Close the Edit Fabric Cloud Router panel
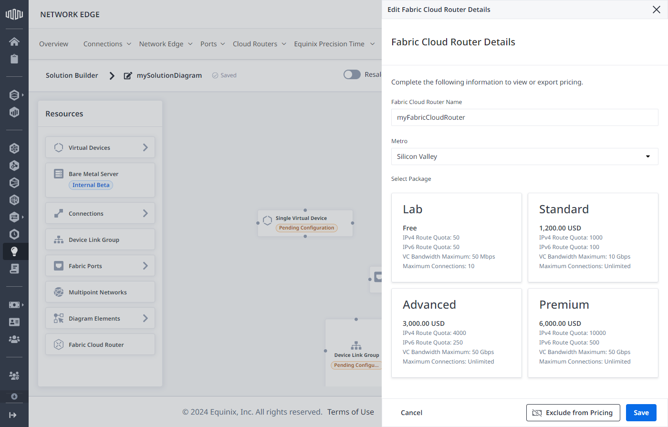The image size is (668, 427). pos(657,10)
